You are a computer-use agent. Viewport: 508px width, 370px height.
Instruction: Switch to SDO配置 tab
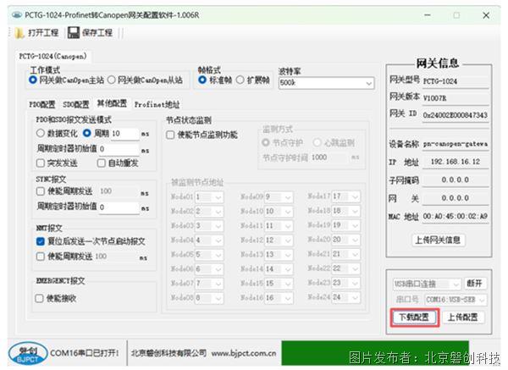(x=76, y=104)
